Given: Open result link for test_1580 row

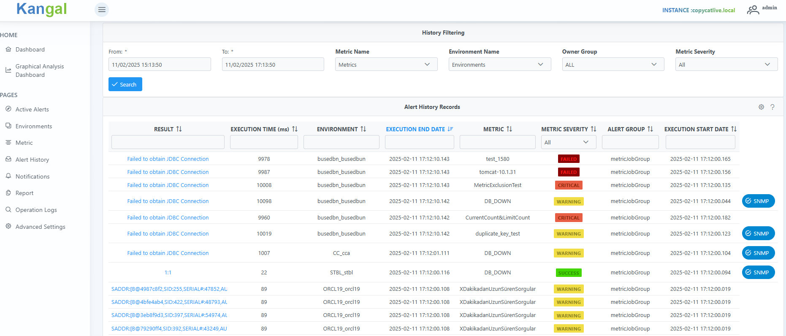Looking at the screenshot, I should tap(168, 159).
